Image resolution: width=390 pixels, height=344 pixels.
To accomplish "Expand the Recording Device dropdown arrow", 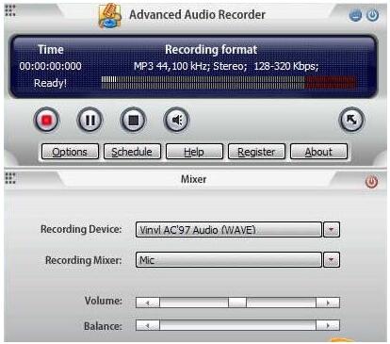I will pyautogui.click(x=332, y=230).
